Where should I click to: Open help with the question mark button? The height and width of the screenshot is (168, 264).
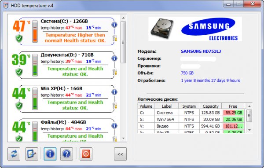click(x=66, y=154)
